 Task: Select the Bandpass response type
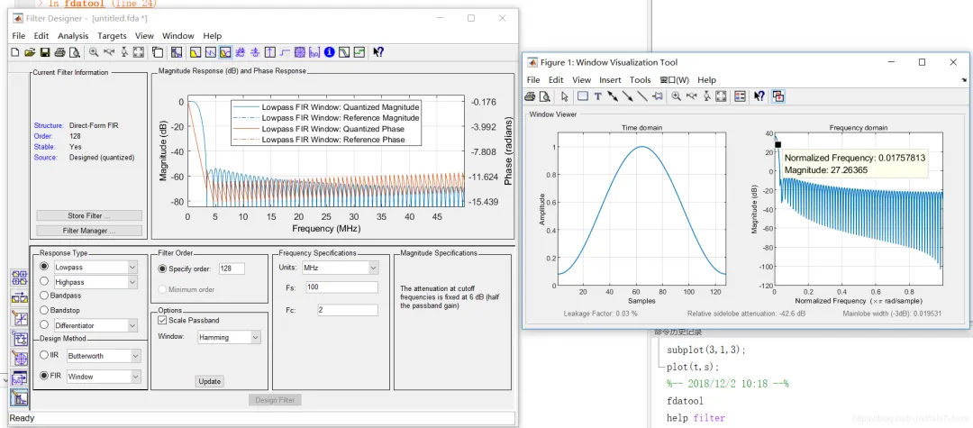45,296
